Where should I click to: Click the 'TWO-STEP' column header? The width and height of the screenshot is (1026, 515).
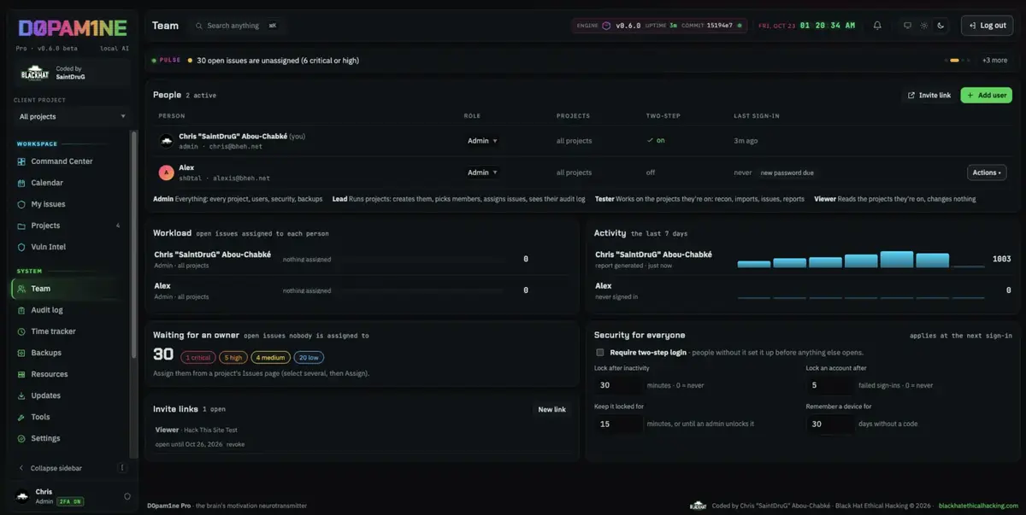(x=663, y=116)
